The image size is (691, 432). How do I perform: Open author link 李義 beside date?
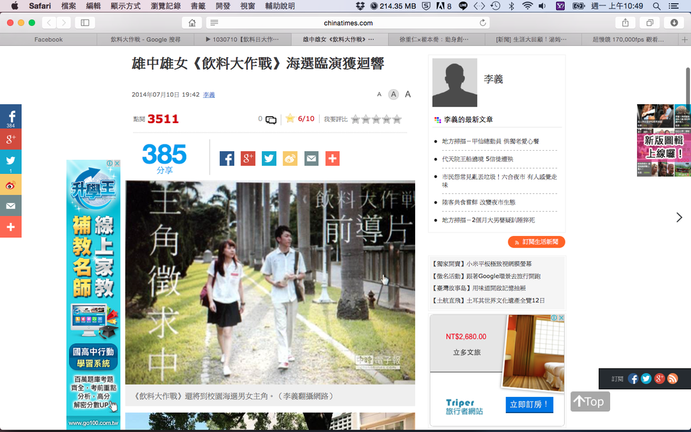(x=209, y=95)
